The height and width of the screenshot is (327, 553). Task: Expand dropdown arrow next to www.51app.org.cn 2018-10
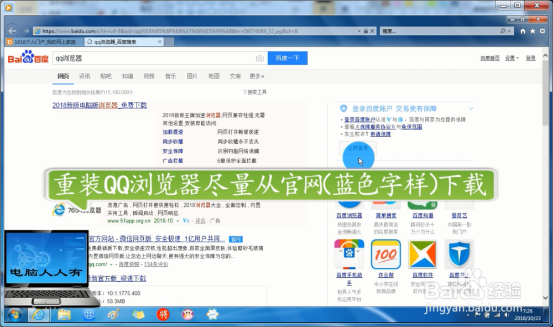178,221
